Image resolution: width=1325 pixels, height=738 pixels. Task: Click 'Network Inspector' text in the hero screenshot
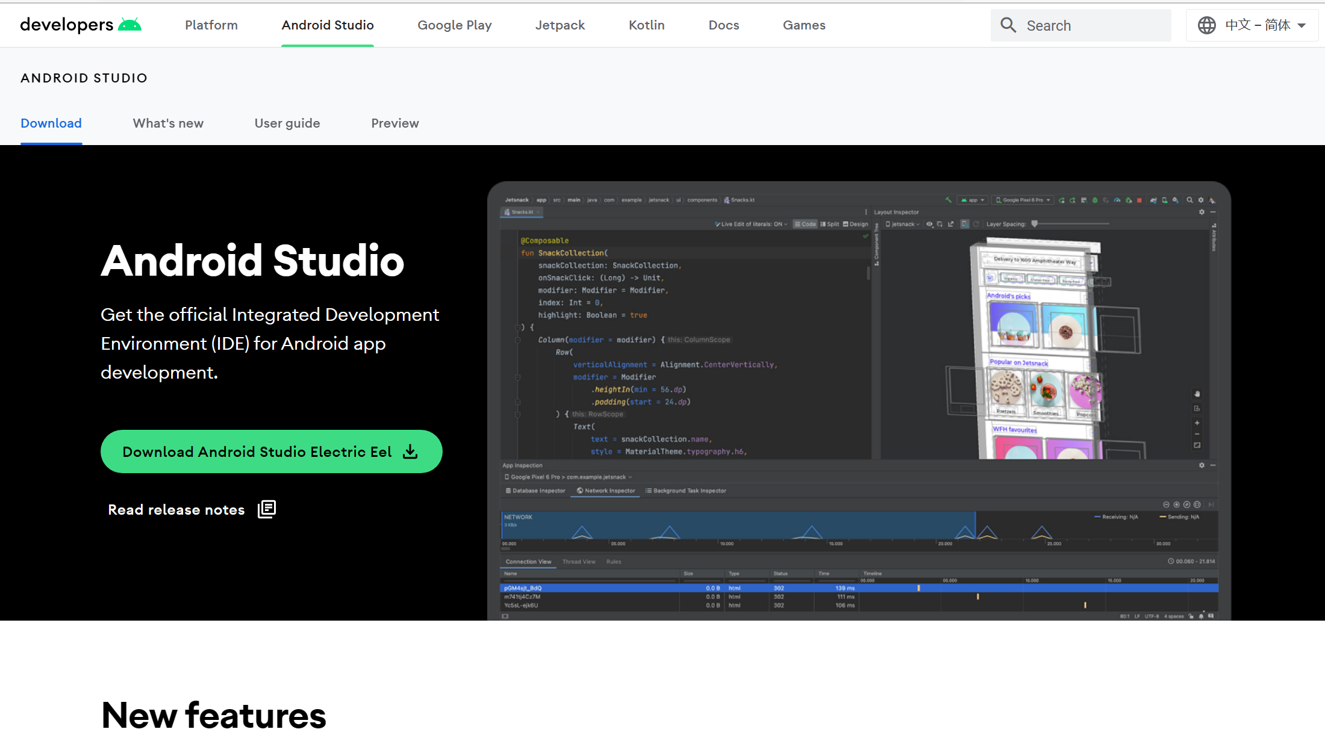pos(610,491)
